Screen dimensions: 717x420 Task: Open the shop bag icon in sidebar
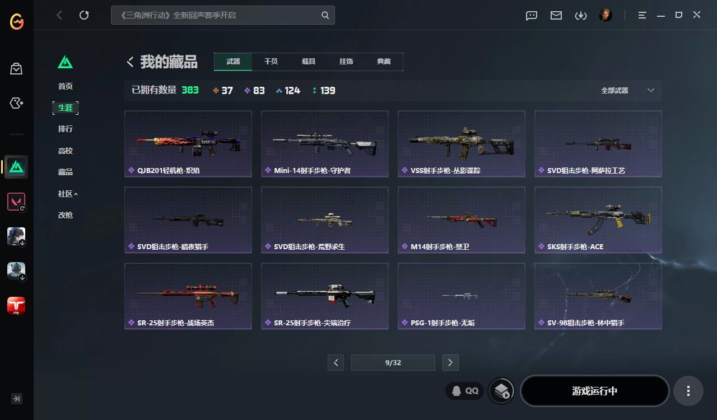16,69
